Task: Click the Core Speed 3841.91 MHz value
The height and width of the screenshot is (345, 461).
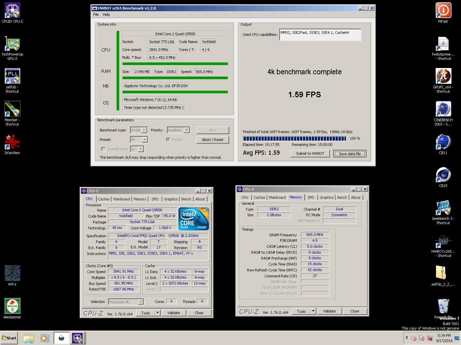Action: point(123,271)
